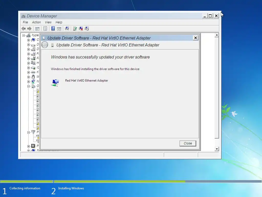
Task: Select the Ports category connector icon
Action: [x=33, y=132]
